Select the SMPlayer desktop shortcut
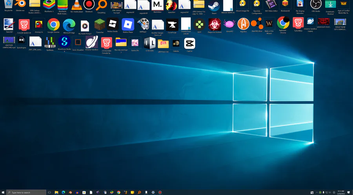 pyautogui.click(x=143, y=25)
